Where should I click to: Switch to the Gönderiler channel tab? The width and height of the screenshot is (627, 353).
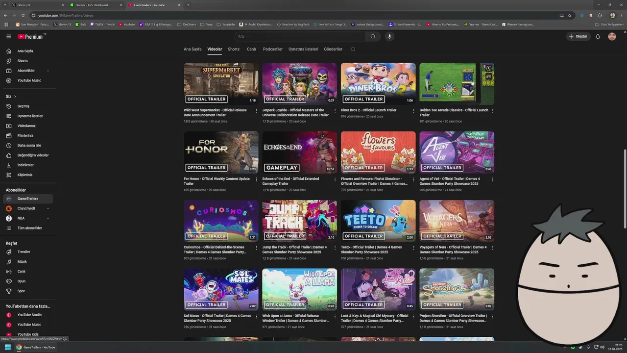click(333, 49)
